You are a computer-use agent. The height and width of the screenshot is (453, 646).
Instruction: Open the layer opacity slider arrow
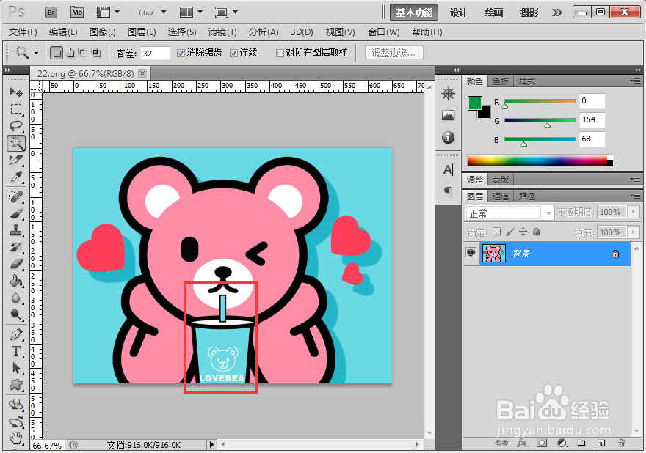click(634, 212)
